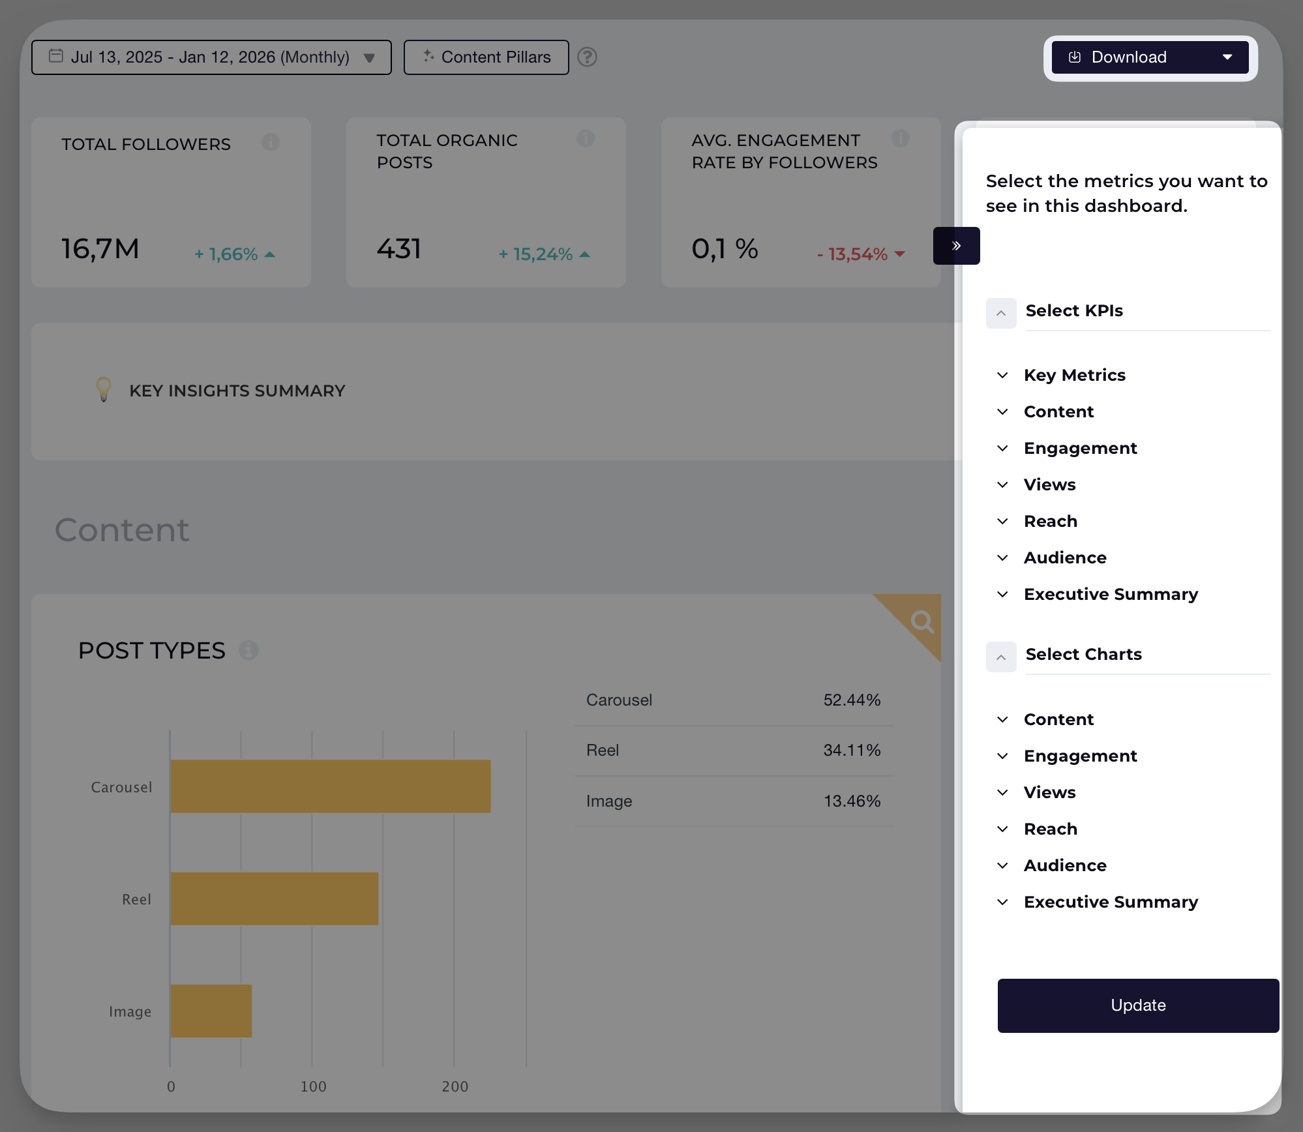This screenshot has width=1303, height=1132.
Task: Click the info icon beside Post Types heading
Action: (249, 650)
